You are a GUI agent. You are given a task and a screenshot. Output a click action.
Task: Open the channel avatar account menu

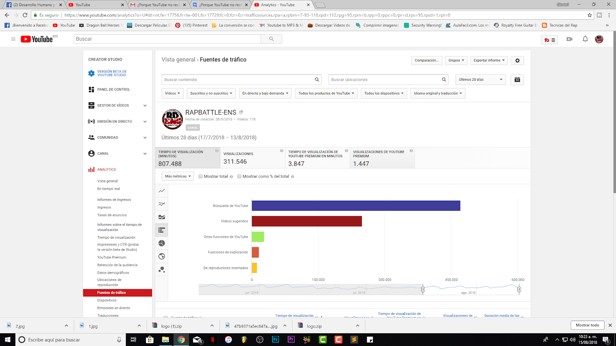click(x=599, y=39)
